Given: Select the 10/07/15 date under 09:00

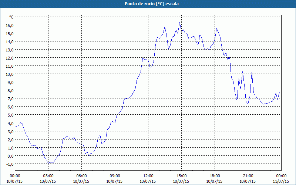Looking at the screenshot, I should point(114,181).
